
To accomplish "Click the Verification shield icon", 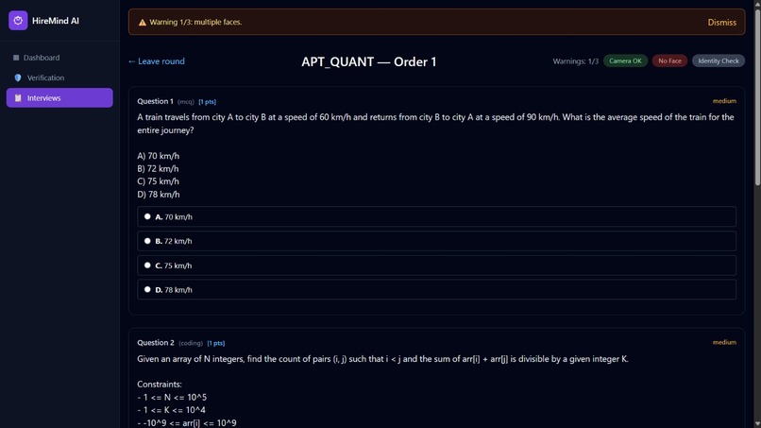I will (18, 77).
